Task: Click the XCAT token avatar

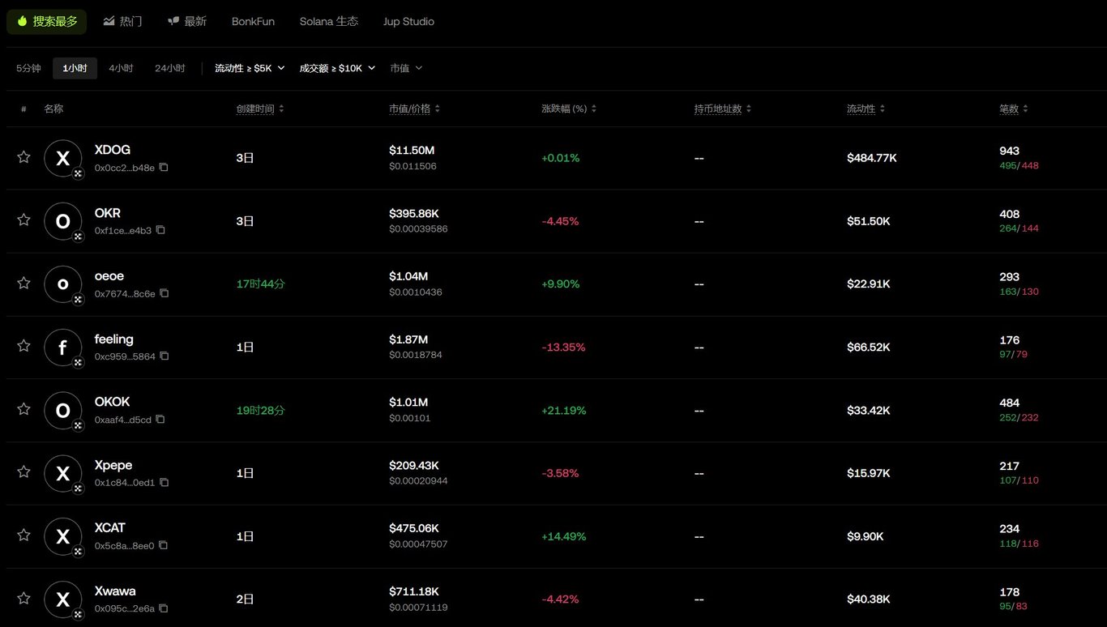Action: tap(62, 536)
